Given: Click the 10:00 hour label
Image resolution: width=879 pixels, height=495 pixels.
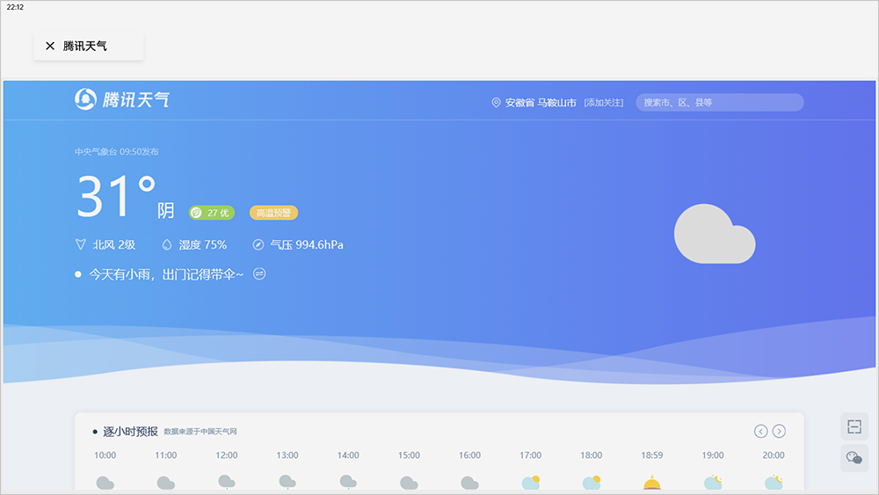Looking at the screenshot, I should [x=105, y=455].
